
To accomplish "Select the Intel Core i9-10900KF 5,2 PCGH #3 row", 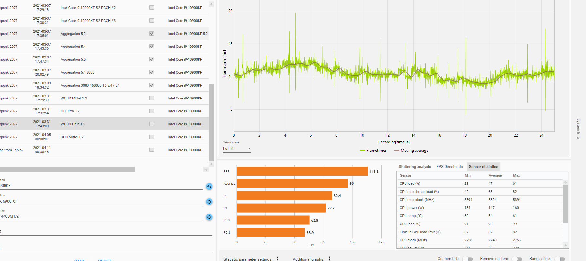I will (x=104, y=21).
